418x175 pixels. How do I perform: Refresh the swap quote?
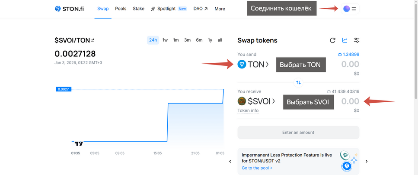coord(332,40)
